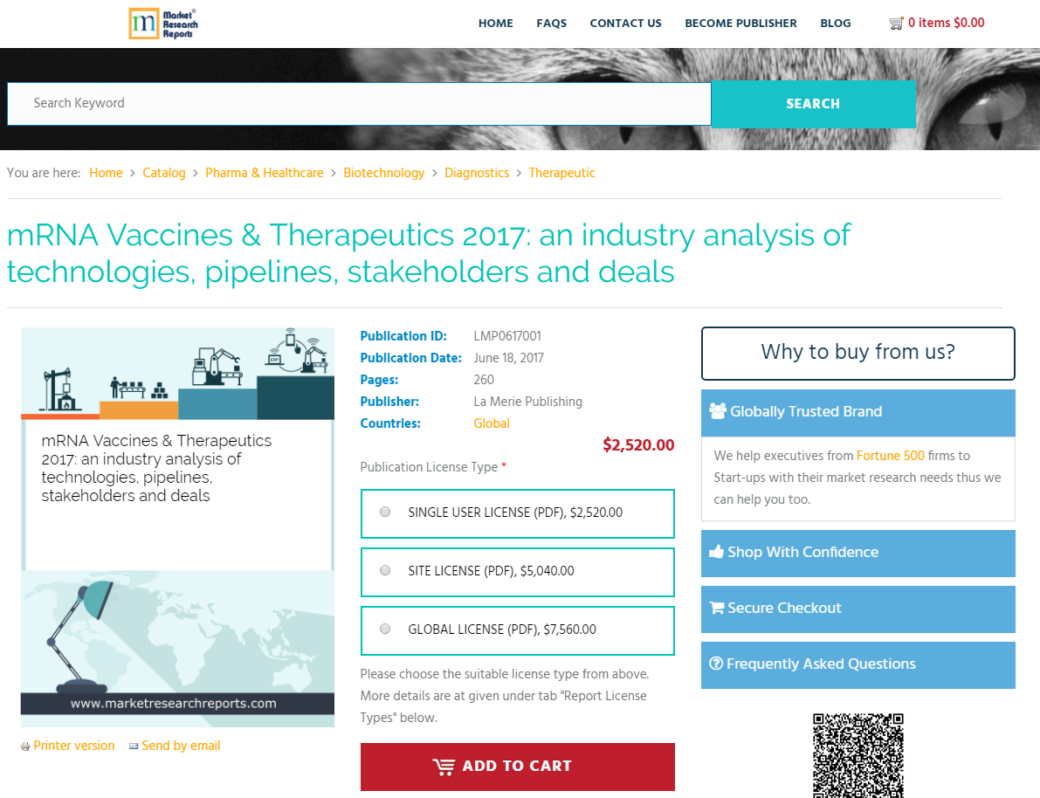Expand the Globally Trusted Brand panel

point(858,412)
